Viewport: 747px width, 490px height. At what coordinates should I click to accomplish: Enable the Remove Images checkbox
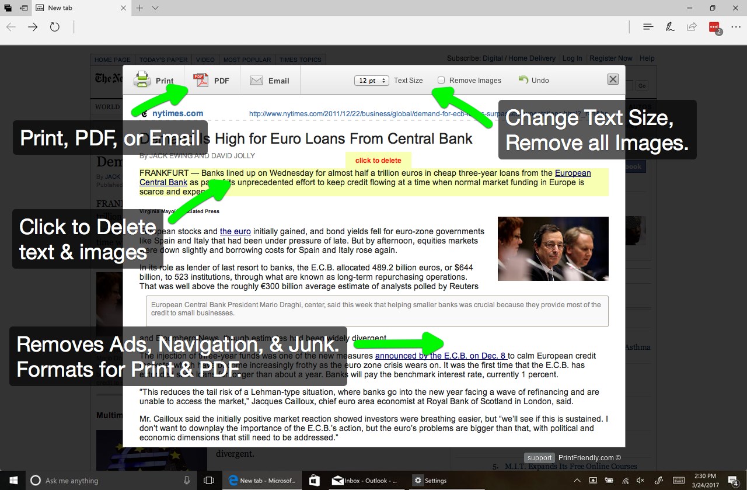pyautogui.click(x=442, y=80)
